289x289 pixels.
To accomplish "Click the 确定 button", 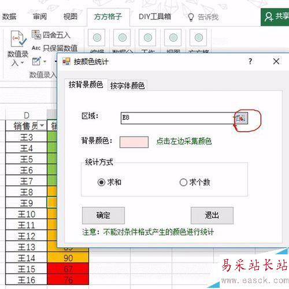I will 103,216.
